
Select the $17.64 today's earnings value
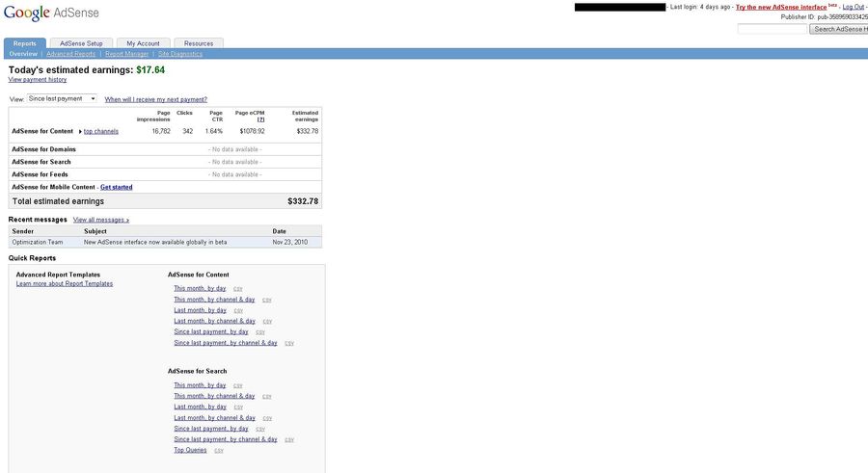(150, 69)
